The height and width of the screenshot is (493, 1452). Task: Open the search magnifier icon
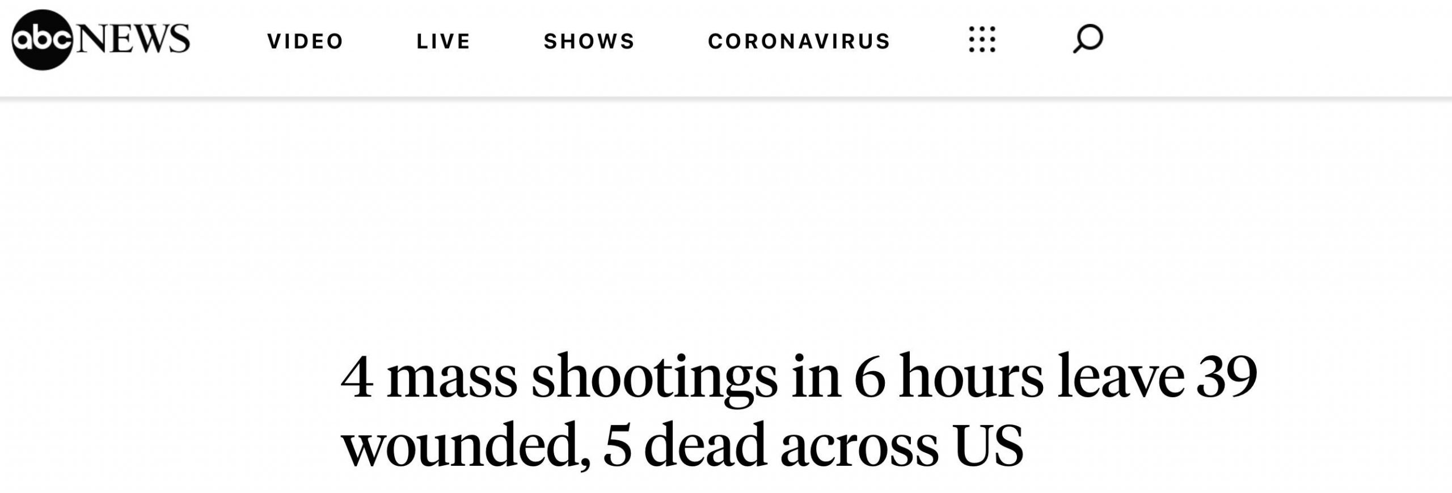pos(1088,39)
